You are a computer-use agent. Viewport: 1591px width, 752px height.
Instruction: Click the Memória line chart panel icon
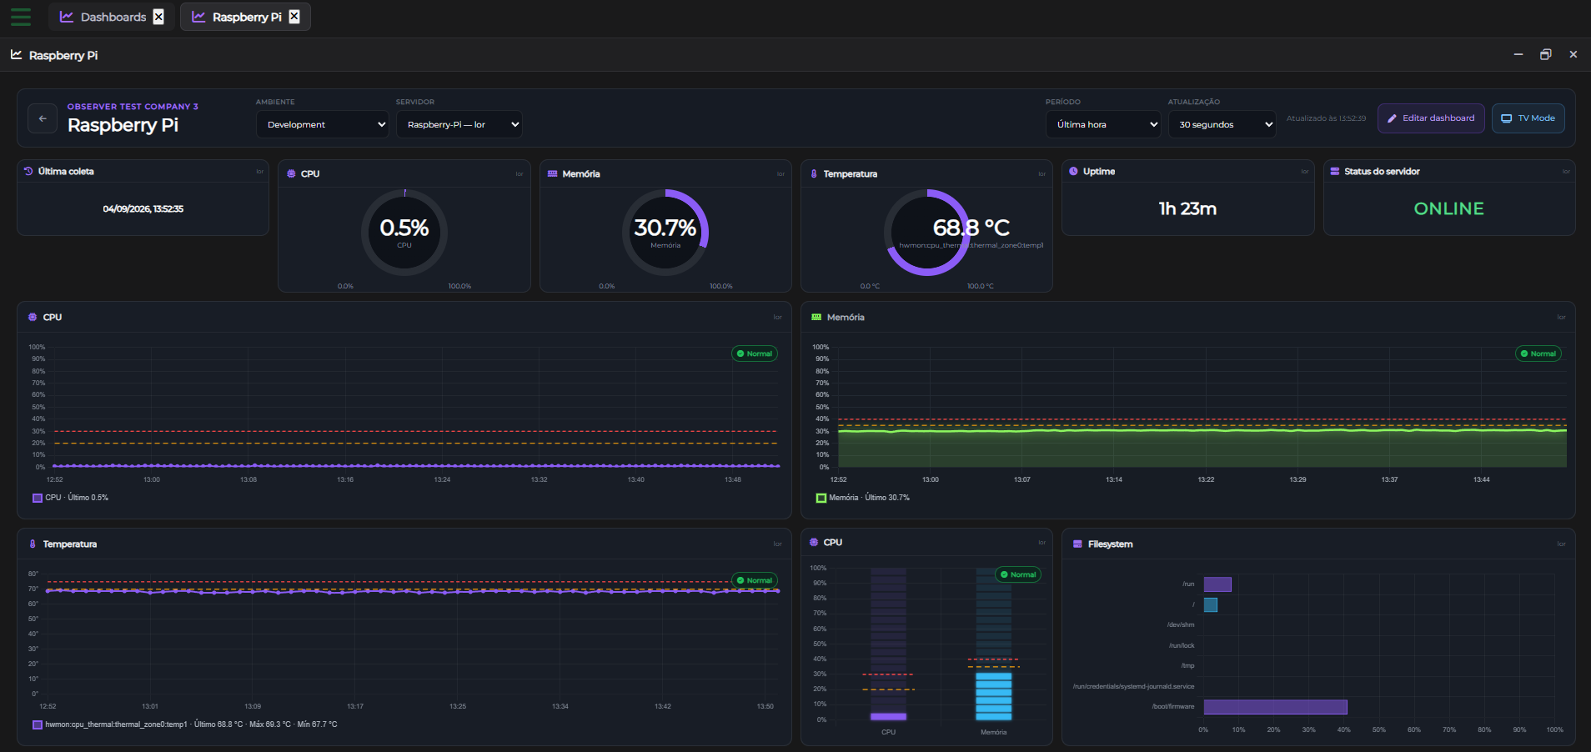(x=816, y=317)
